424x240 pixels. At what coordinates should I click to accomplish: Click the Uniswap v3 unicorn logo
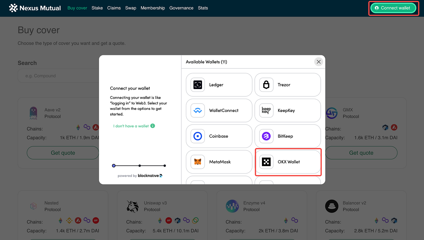[x=132, y=206]
